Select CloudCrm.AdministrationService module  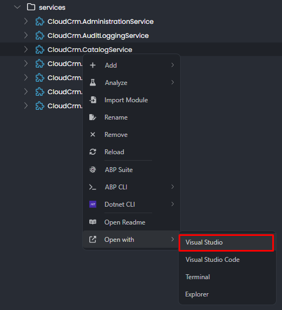pyautogui.click(x=101, y=21)
